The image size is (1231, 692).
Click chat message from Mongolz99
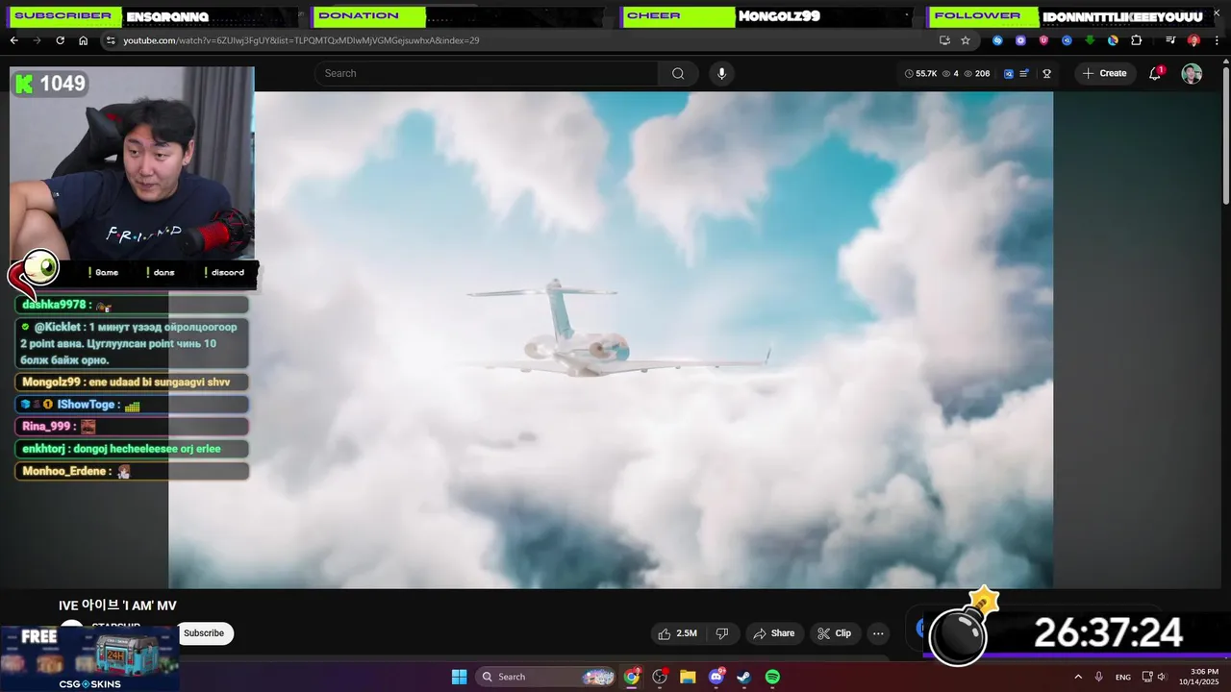tap(133, 382)
